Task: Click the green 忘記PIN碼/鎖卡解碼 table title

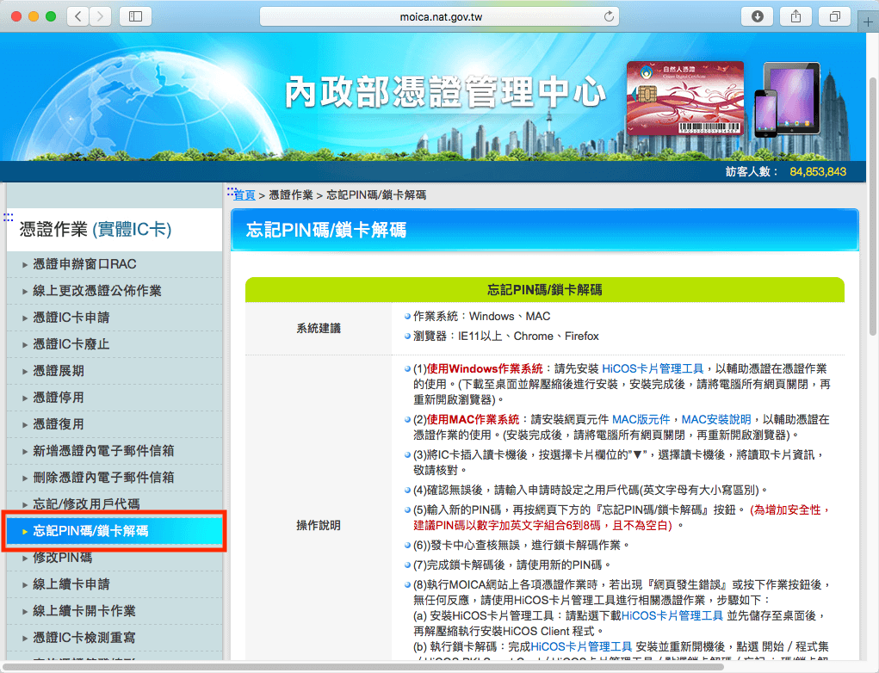Action: (x=545, y=290)
